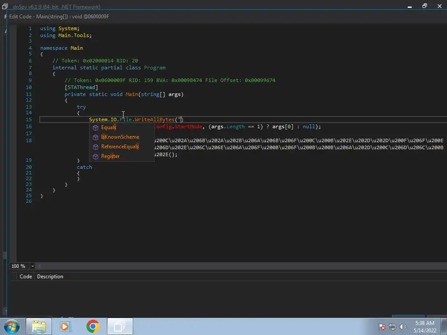This screenshot has width=447, height=335.
Task: Restore down the dnSpy window
Action: click(x=425, y=6)
